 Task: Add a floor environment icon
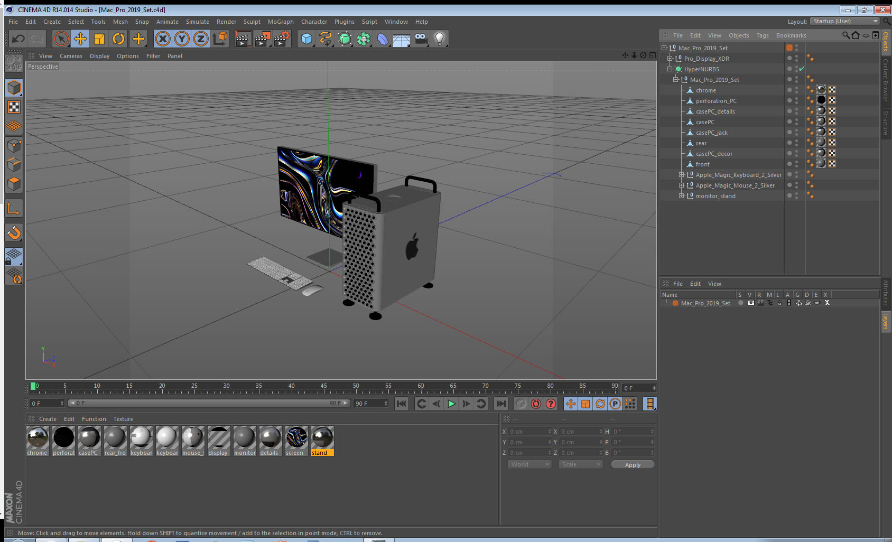pos(402,39)
